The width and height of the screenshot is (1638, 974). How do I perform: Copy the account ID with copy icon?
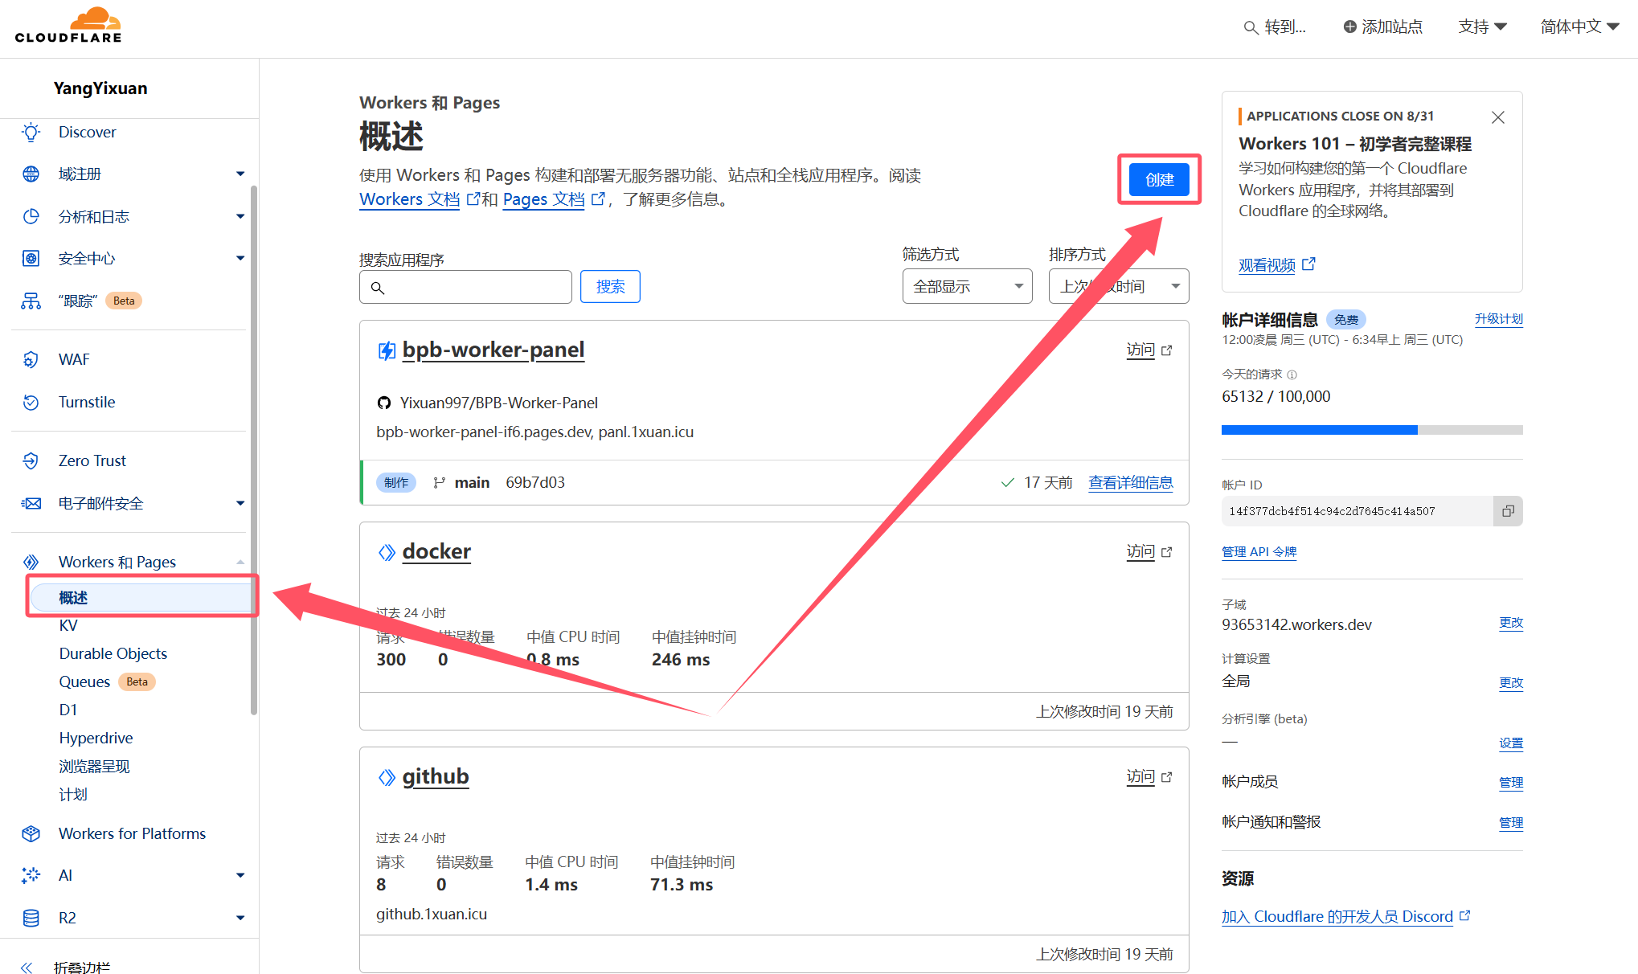pyautogui.click(x=1508, y=511)
